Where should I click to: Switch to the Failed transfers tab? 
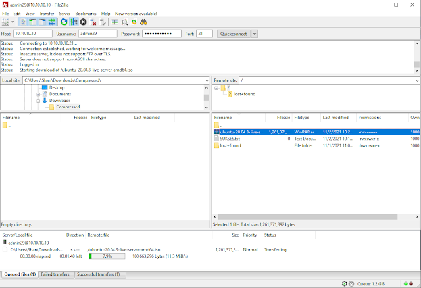coord(55,274)
